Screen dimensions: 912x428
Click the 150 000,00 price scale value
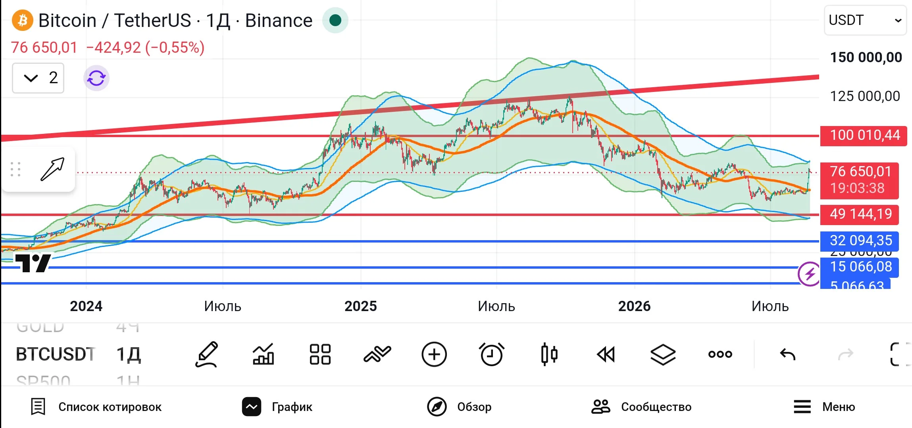pyautogui.click(x=866, y=57)
